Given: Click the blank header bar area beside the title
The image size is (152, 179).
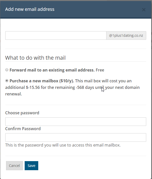Looking at the screenshot, I should pyautogui.click(x=101, y=9).
